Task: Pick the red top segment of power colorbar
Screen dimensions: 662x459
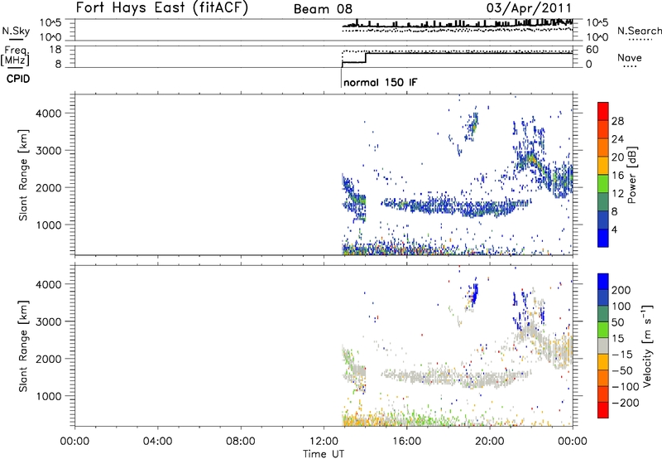Action: (603, 111)
